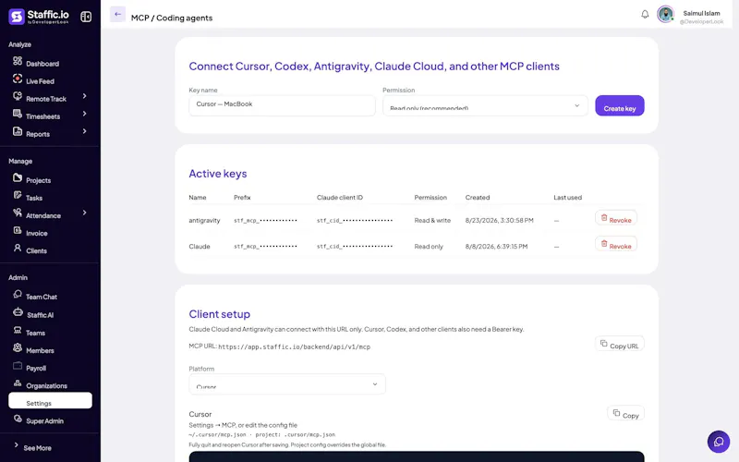Open Saimul Islam profile avatar
This screenshot has height=462, width=739.
tap(665, 14)
